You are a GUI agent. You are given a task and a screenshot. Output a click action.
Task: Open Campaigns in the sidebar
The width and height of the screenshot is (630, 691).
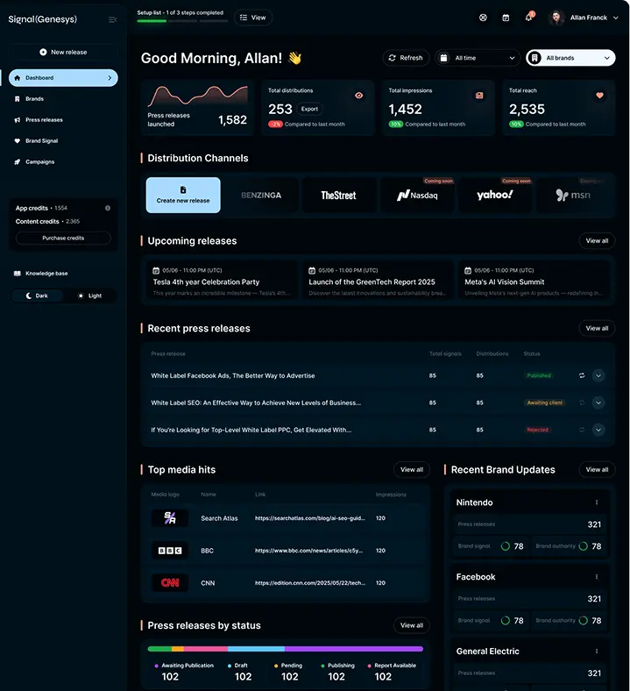(x=39, y=161)
